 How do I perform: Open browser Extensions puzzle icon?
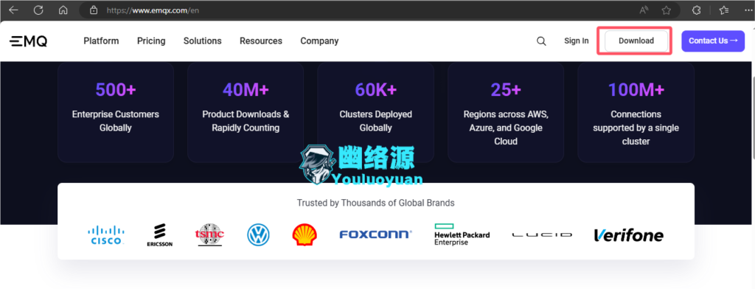point(696,10)
